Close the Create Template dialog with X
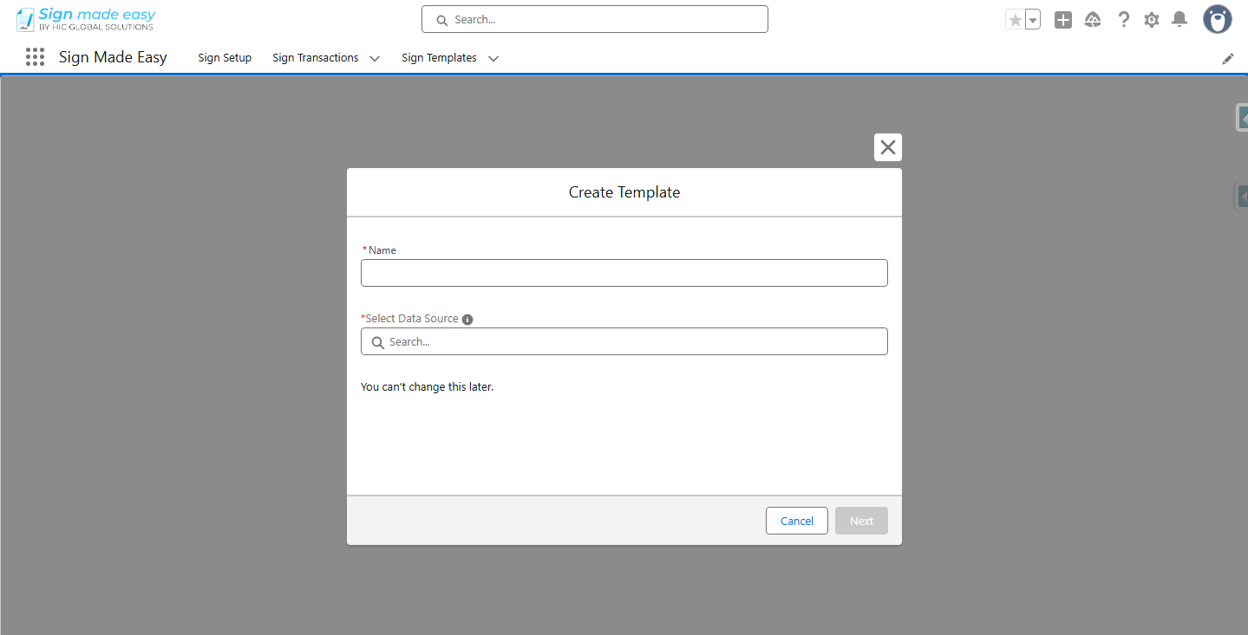 coord(888,147)
